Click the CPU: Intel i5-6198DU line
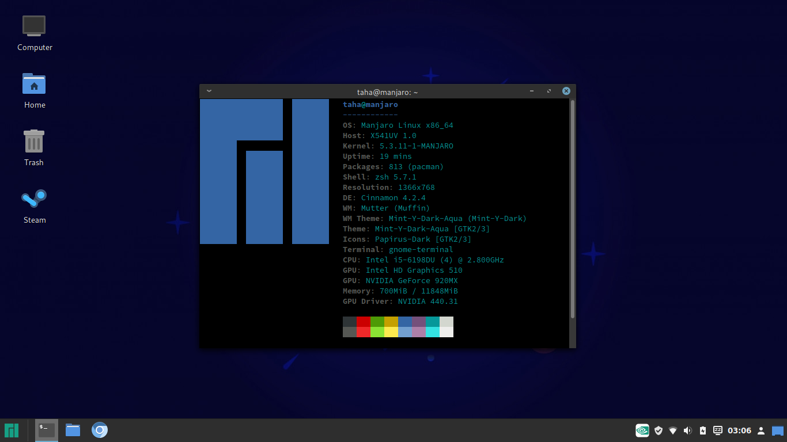The image size is (787, 442). pyautogui.click(x=423, y=260)
